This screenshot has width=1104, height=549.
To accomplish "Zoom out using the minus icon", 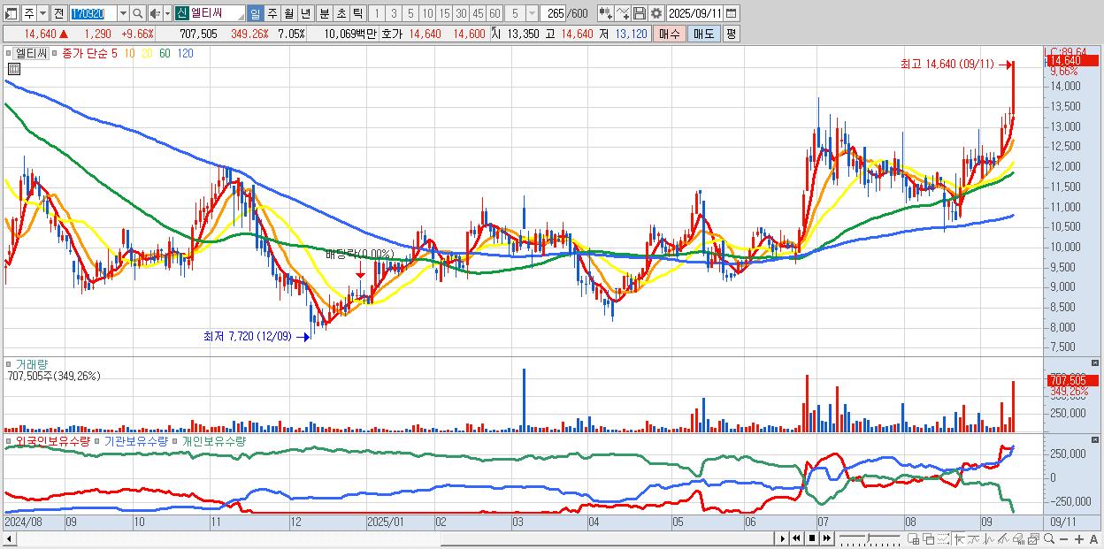I will click(1063, 539).
